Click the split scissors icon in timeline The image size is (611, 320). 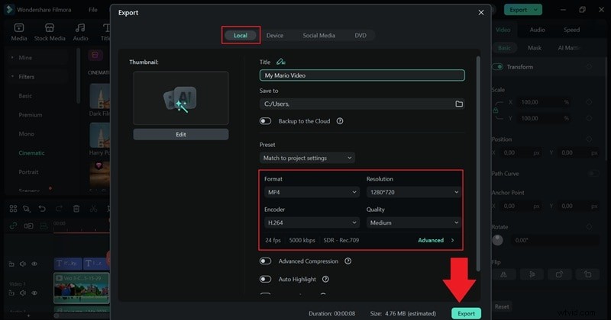[93, 209]
